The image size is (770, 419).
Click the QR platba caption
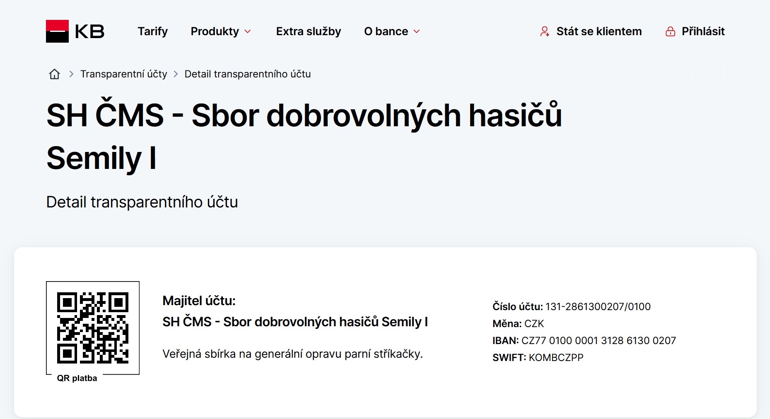[77, 378]
